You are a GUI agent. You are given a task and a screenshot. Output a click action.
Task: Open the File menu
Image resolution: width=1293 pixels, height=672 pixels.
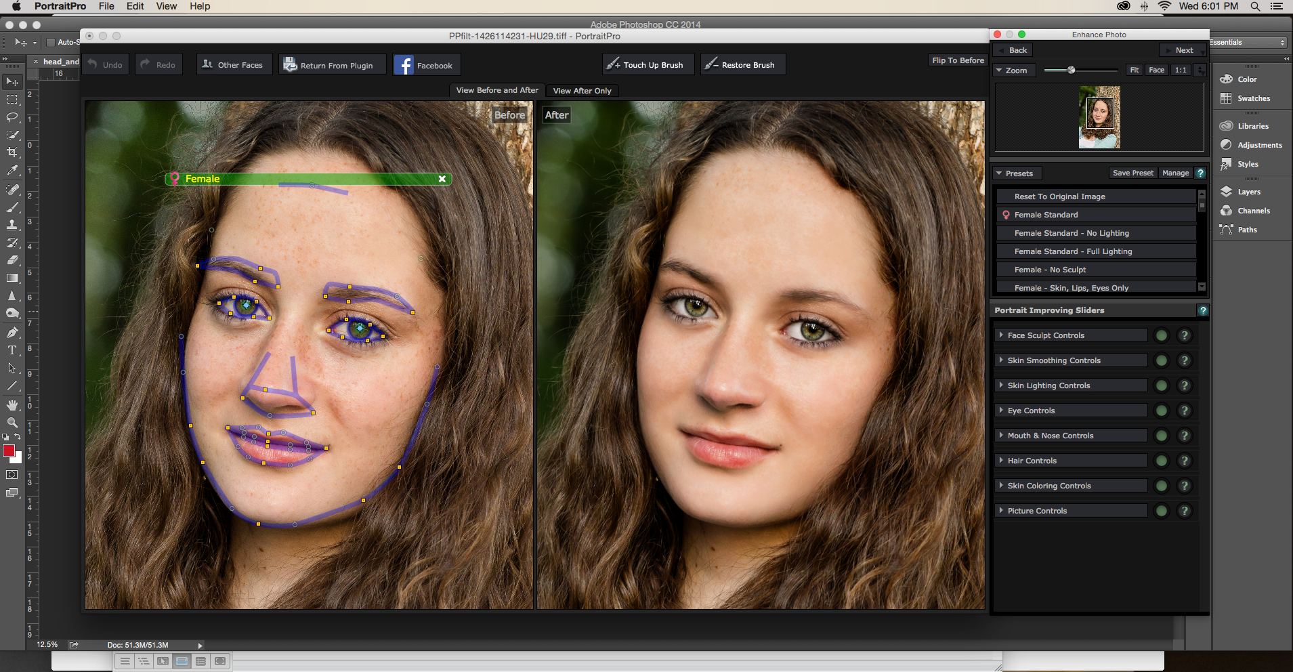coord(106,6)
